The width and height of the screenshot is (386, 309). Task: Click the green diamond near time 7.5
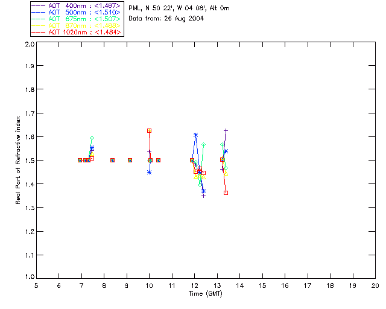tap(92, 138)
